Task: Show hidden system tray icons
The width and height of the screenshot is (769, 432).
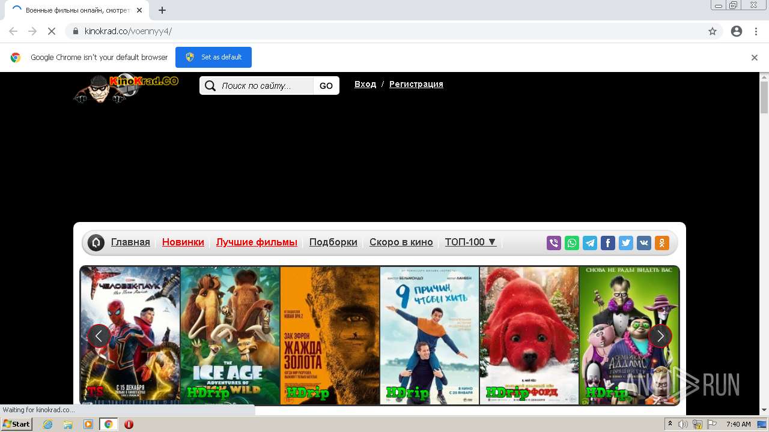Action: click(670, 424)
